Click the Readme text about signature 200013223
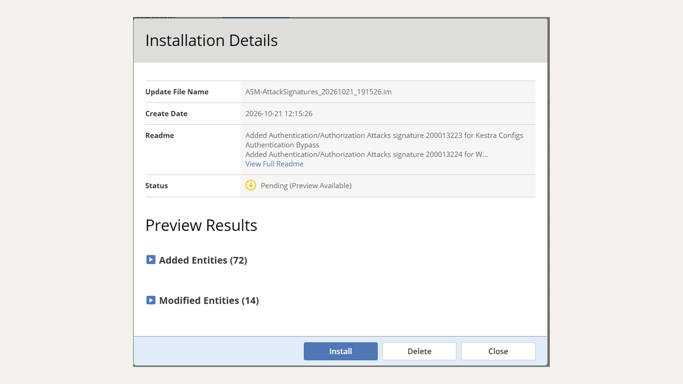The height and width of the screenshot is (384, 683). (384, 140)
